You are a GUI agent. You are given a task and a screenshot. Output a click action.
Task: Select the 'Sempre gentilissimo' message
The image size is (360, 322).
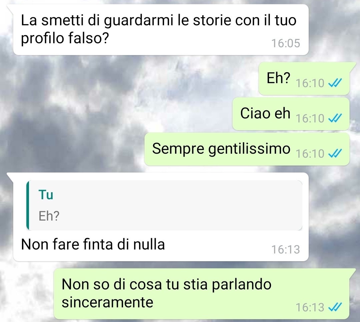point(247,149)
